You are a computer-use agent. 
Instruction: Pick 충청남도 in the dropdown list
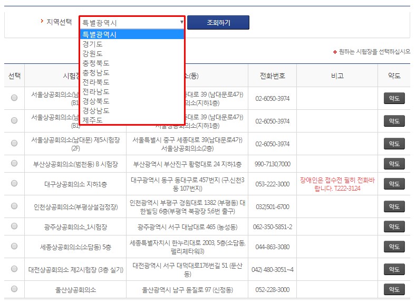pos(132,72)
